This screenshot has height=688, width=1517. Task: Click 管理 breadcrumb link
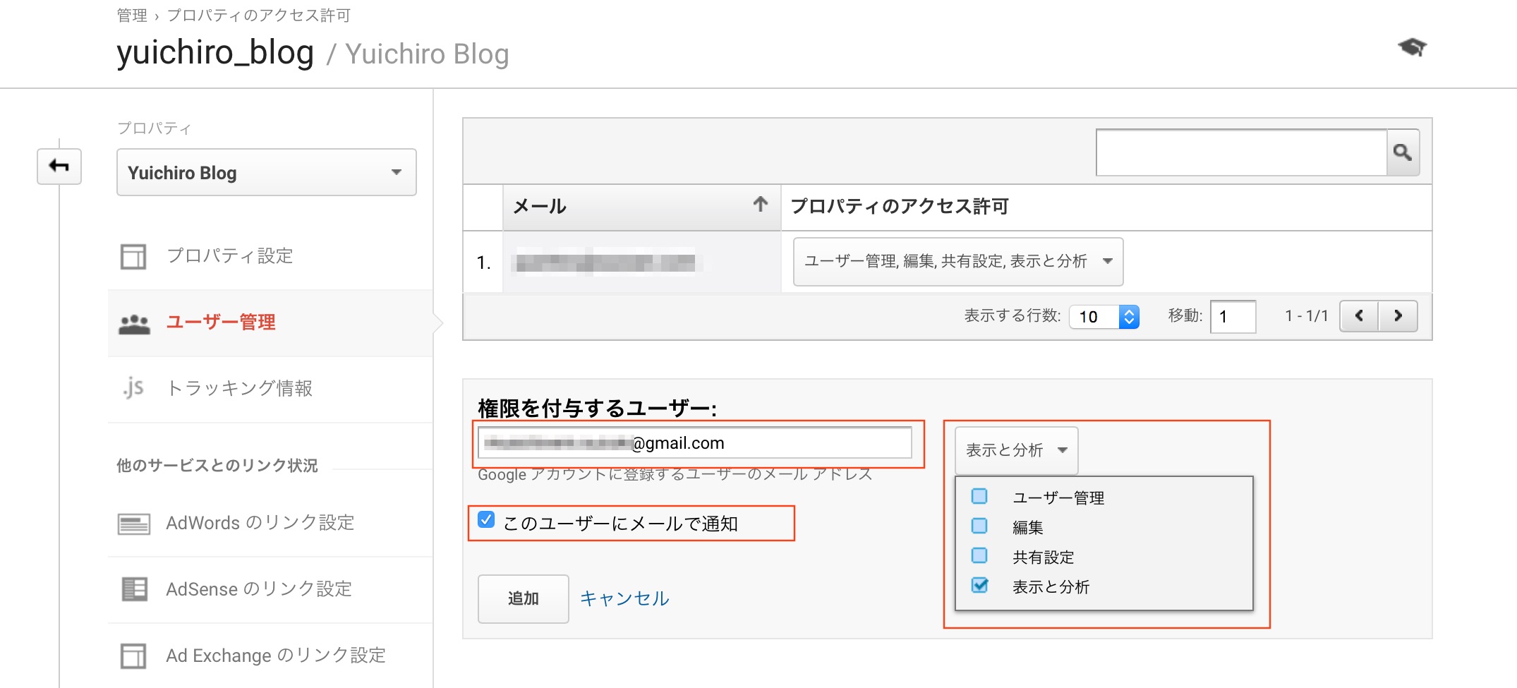132,16
